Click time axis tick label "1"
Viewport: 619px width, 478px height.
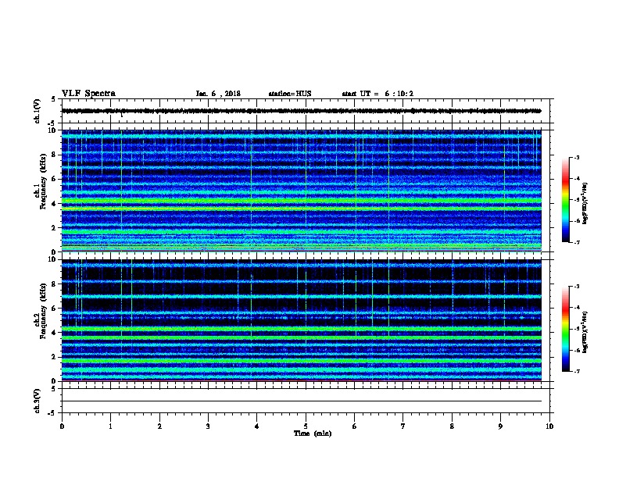tap(110, 426)
